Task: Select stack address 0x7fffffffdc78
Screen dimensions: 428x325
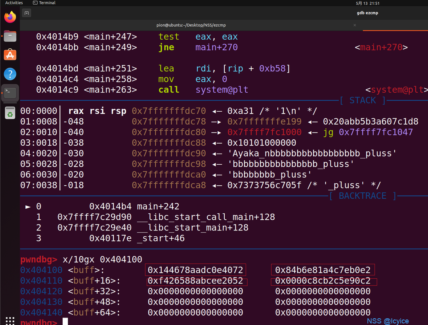Action: pyautogui.click(x=169, y=122)
